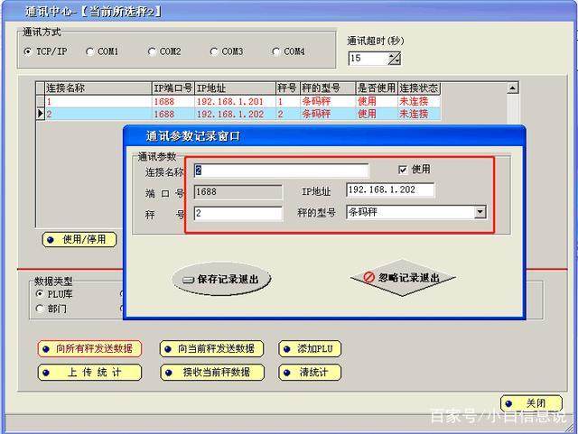This screenshot has height=434, width=578.
Task: Toggle the 使用 checkbox in the dialog
Action: click(403, 170)
